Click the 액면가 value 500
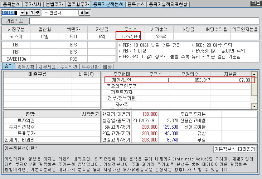262x179 pixels. 73,36
